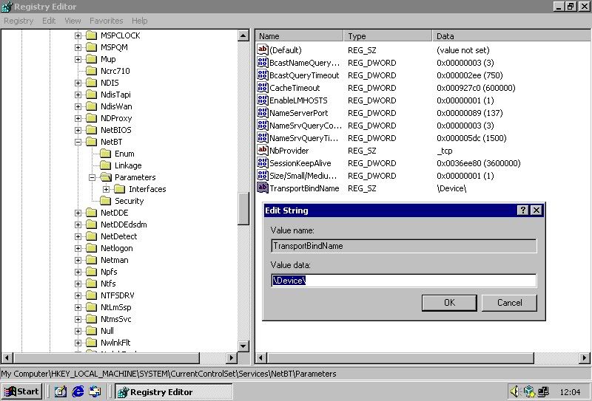Expand the NdisWan tree node
Image resolution: width=592 pixels, height=401 pixels.
[x=78, y=106]
